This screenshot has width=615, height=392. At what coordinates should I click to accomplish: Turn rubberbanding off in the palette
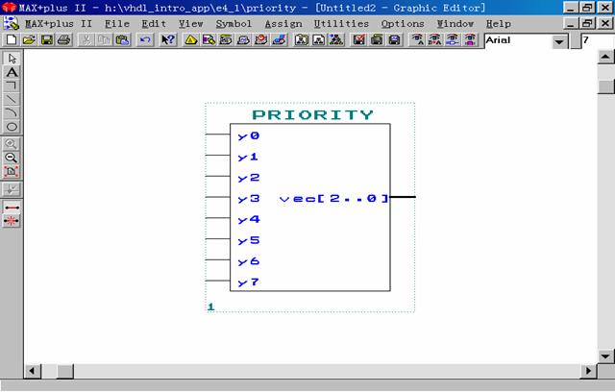12,221
